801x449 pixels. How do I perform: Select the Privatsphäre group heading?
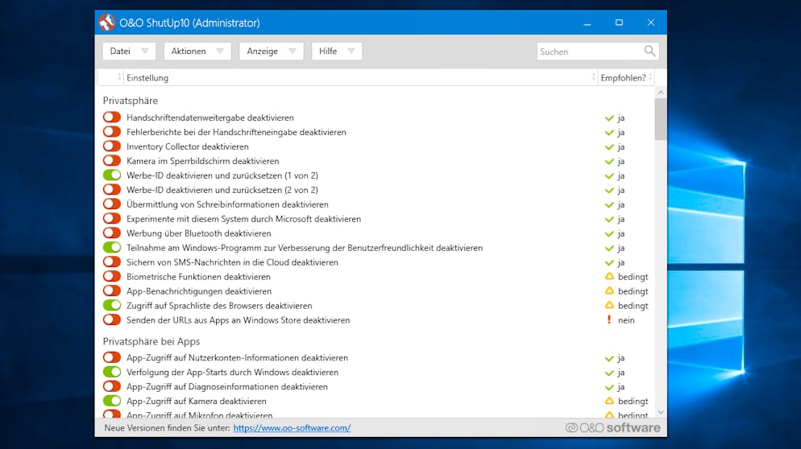[131, 101]
